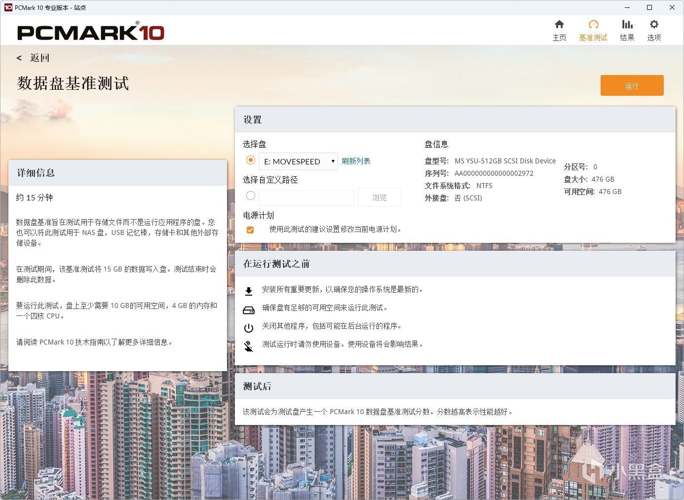Toggle the power plan checkbox

(x=250, y=230)
